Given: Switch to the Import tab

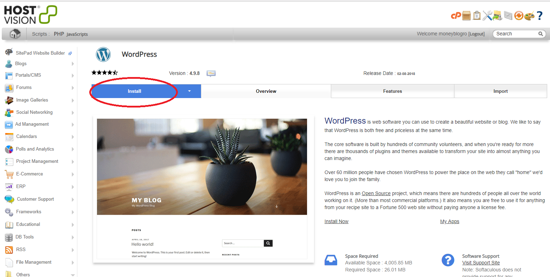Looking at the screenshot, I should (501, 91).
